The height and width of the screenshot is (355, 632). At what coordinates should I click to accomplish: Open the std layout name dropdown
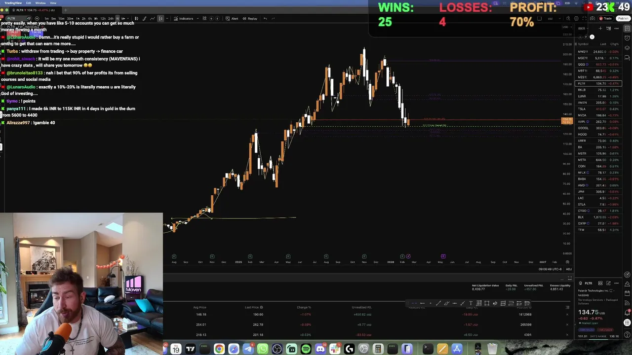pyautogui.click(x=555, y=19)
